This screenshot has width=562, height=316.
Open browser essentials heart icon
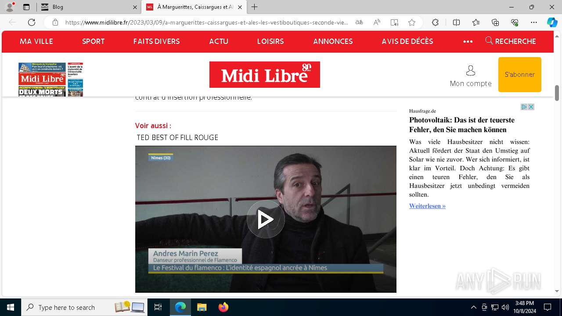coord(515,22)
